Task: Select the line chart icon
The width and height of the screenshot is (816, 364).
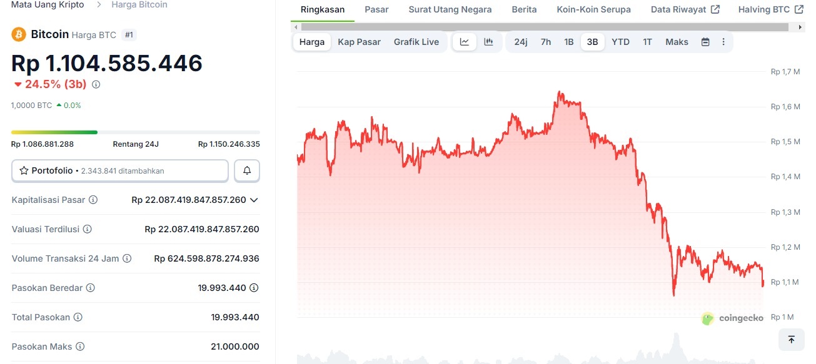Action: (x=464, y=41)
